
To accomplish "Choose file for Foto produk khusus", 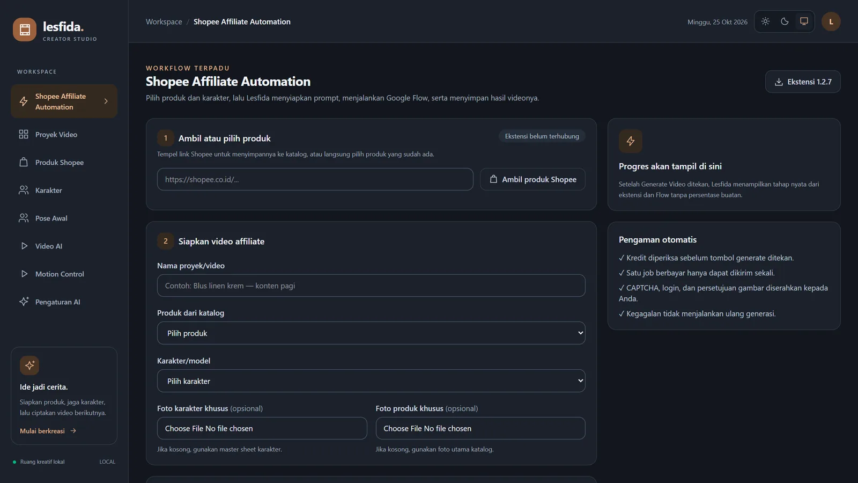I will (x=480, y=428).
